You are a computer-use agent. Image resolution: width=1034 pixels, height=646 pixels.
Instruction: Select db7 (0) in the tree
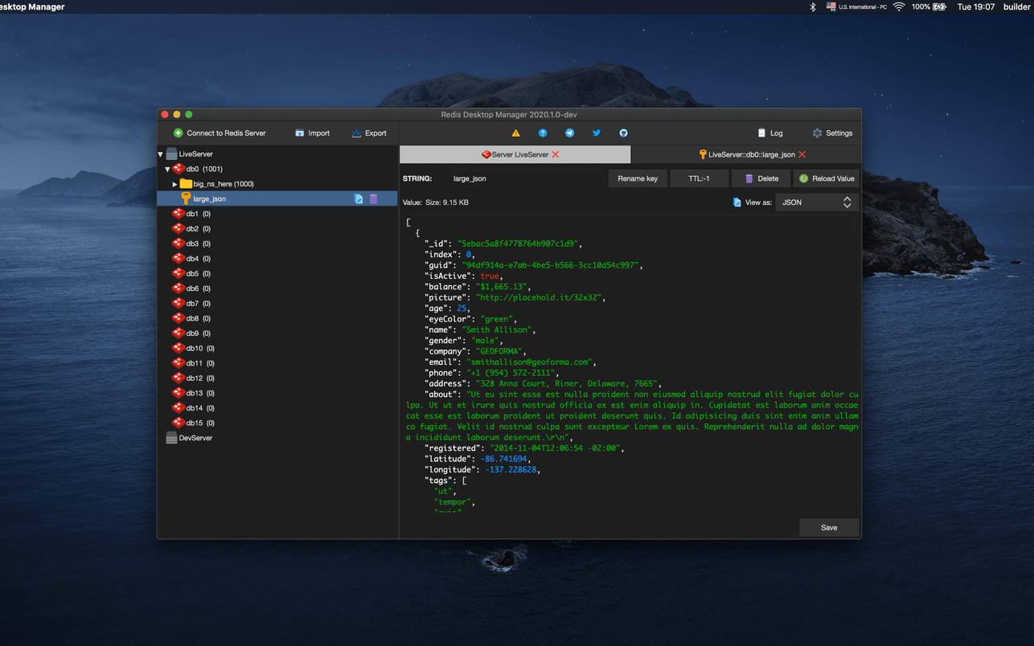pyautogui.click(x=198, y=304)
